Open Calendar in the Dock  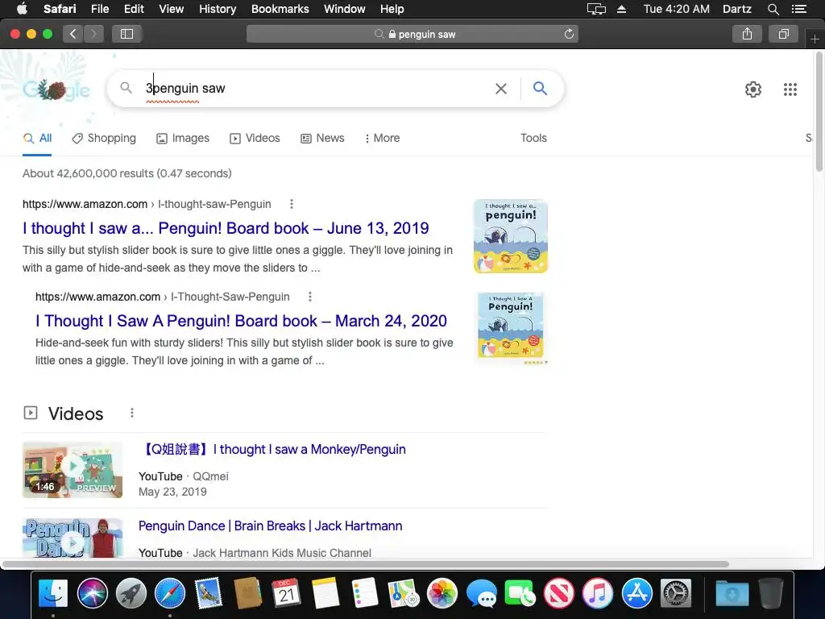287,592
